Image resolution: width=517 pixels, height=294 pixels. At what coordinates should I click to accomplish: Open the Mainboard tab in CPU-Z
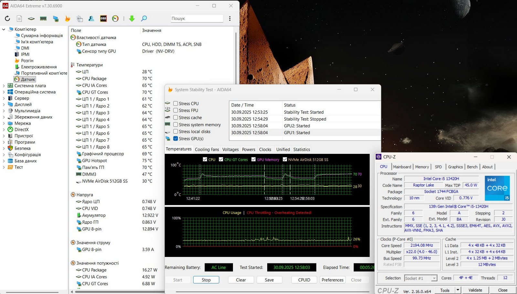click(x=402, y=167)
